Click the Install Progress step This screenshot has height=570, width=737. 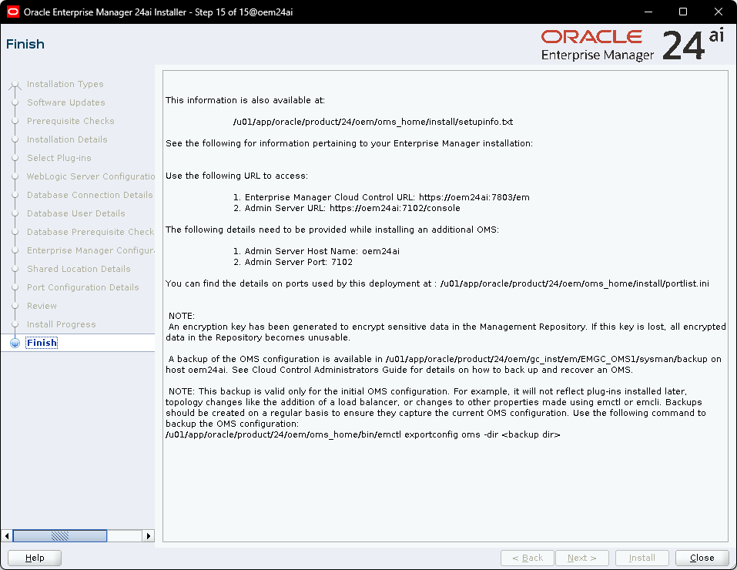coord(61,324)
